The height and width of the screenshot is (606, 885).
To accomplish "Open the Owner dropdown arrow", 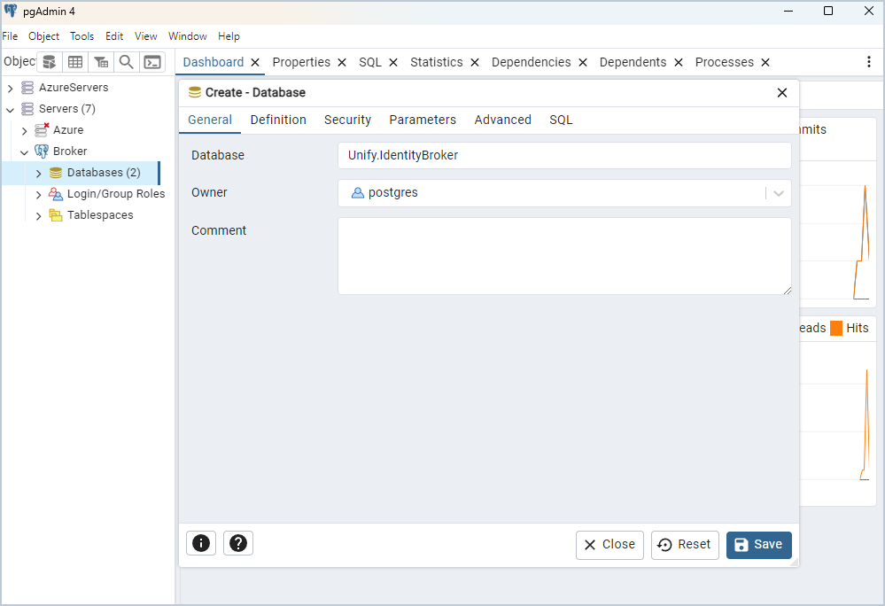I will pyautogui.click(x=779, y=193).
